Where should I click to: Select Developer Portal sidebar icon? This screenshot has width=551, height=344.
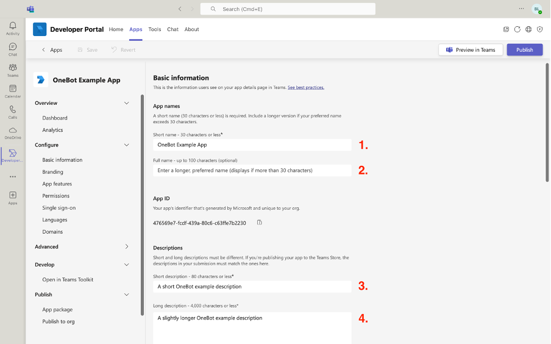point(13,155)
